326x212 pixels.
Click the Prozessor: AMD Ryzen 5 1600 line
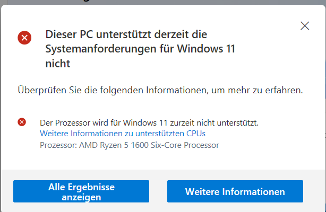130,145
